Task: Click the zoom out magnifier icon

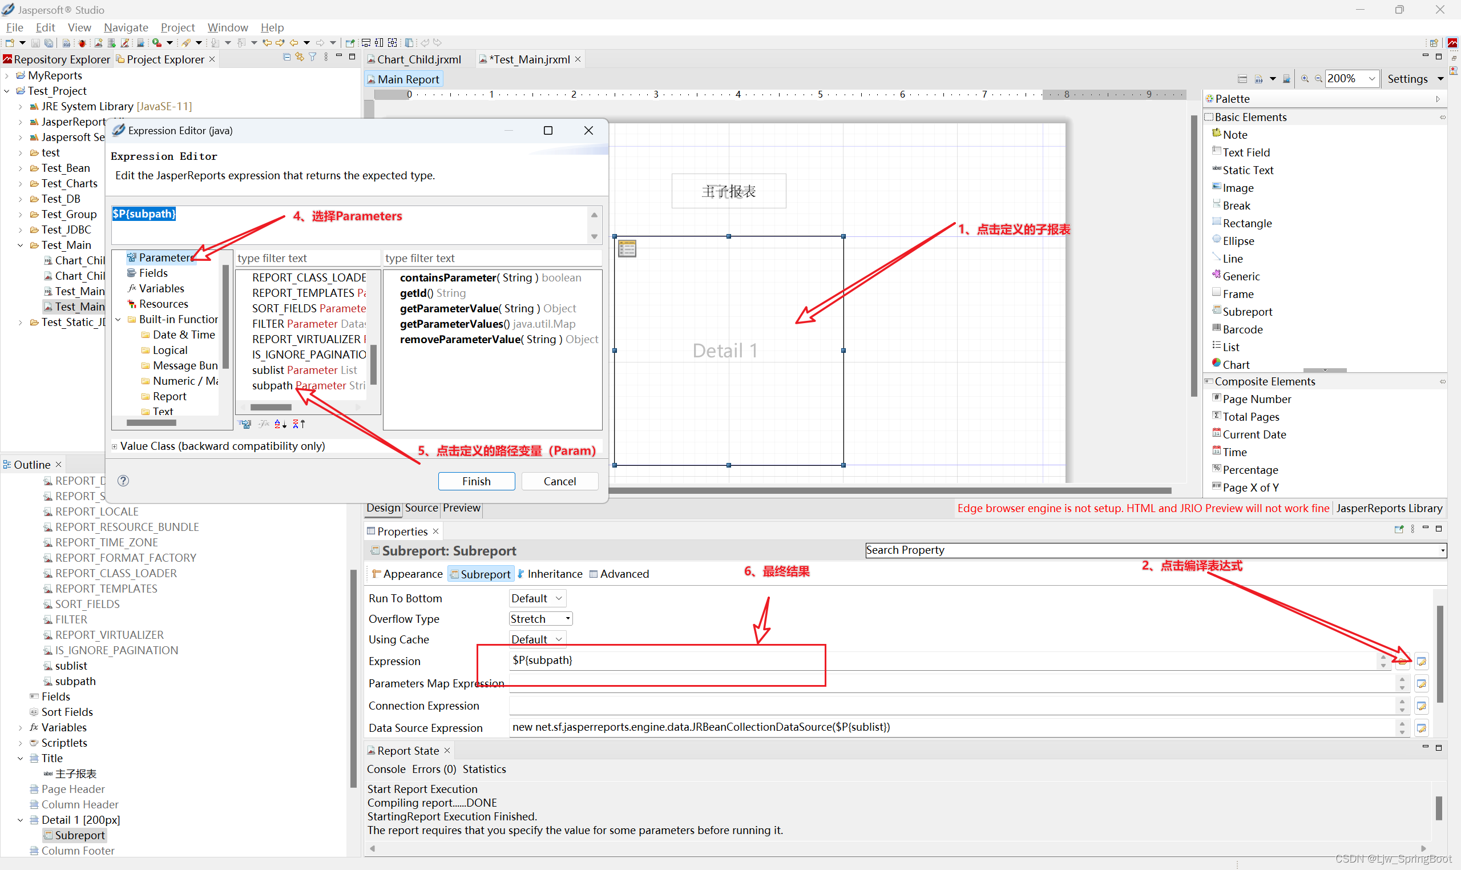Action: pos(1318,79)
